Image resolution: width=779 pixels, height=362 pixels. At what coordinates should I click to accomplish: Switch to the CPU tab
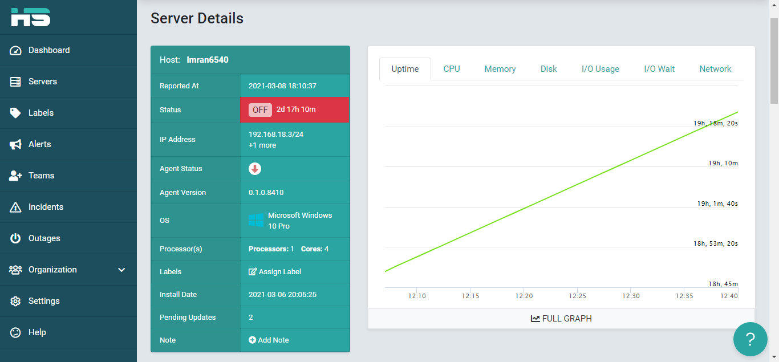point(452,69)
